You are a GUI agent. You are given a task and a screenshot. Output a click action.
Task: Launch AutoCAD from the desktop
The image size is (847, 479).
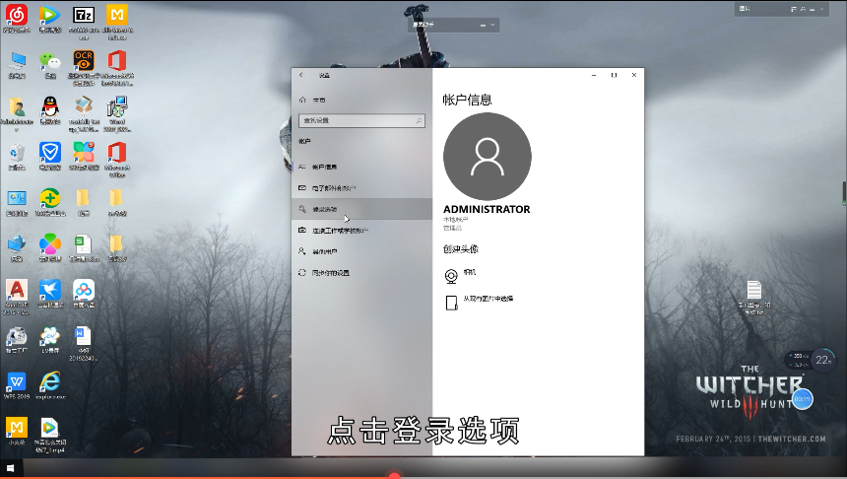(17, 298)
